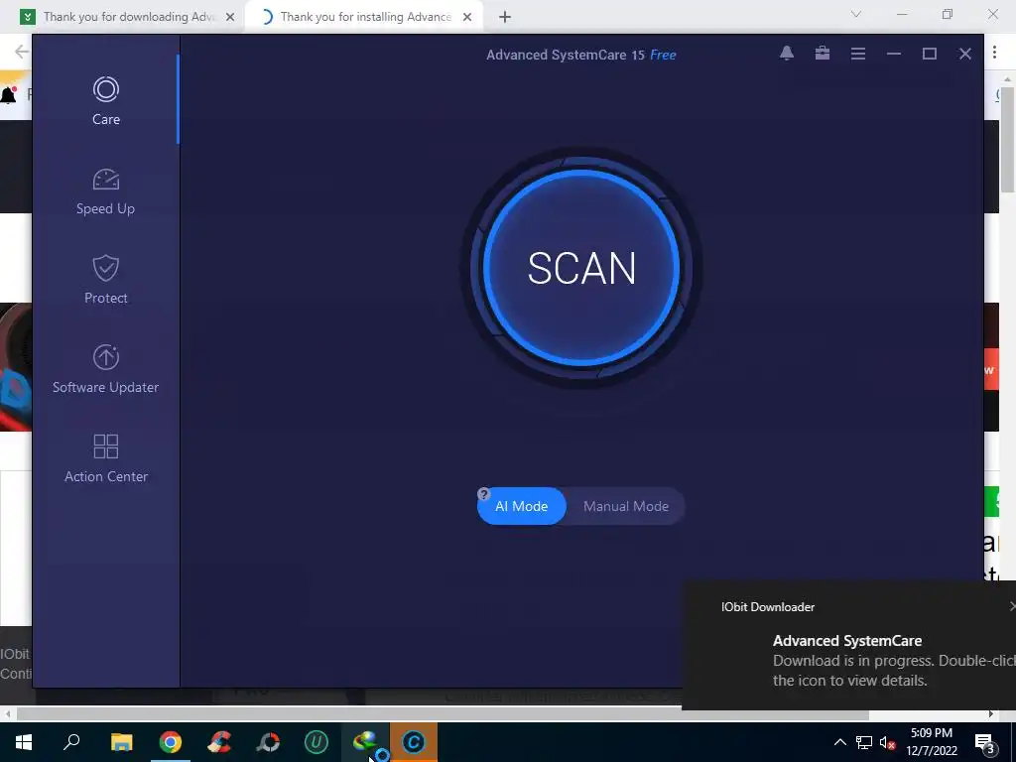Open File Explorer from taskbar

coord(121,742)
